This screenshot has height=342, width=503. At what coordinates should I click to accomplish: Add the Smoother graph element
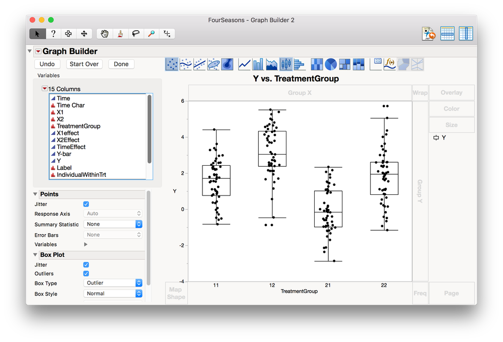point(185,64)
